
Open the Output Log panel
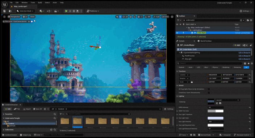tap(25, 135)
